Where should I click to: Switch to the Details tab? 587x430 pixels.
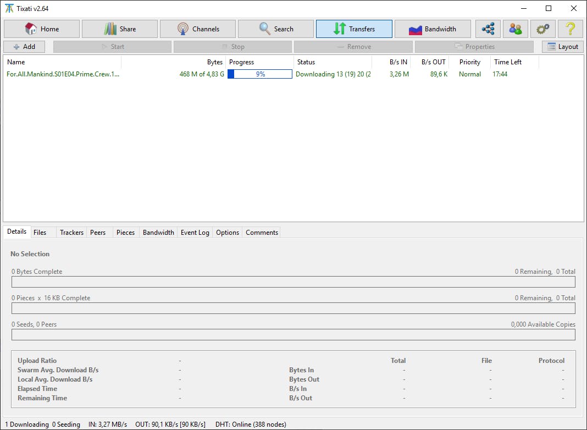[17, 231]
